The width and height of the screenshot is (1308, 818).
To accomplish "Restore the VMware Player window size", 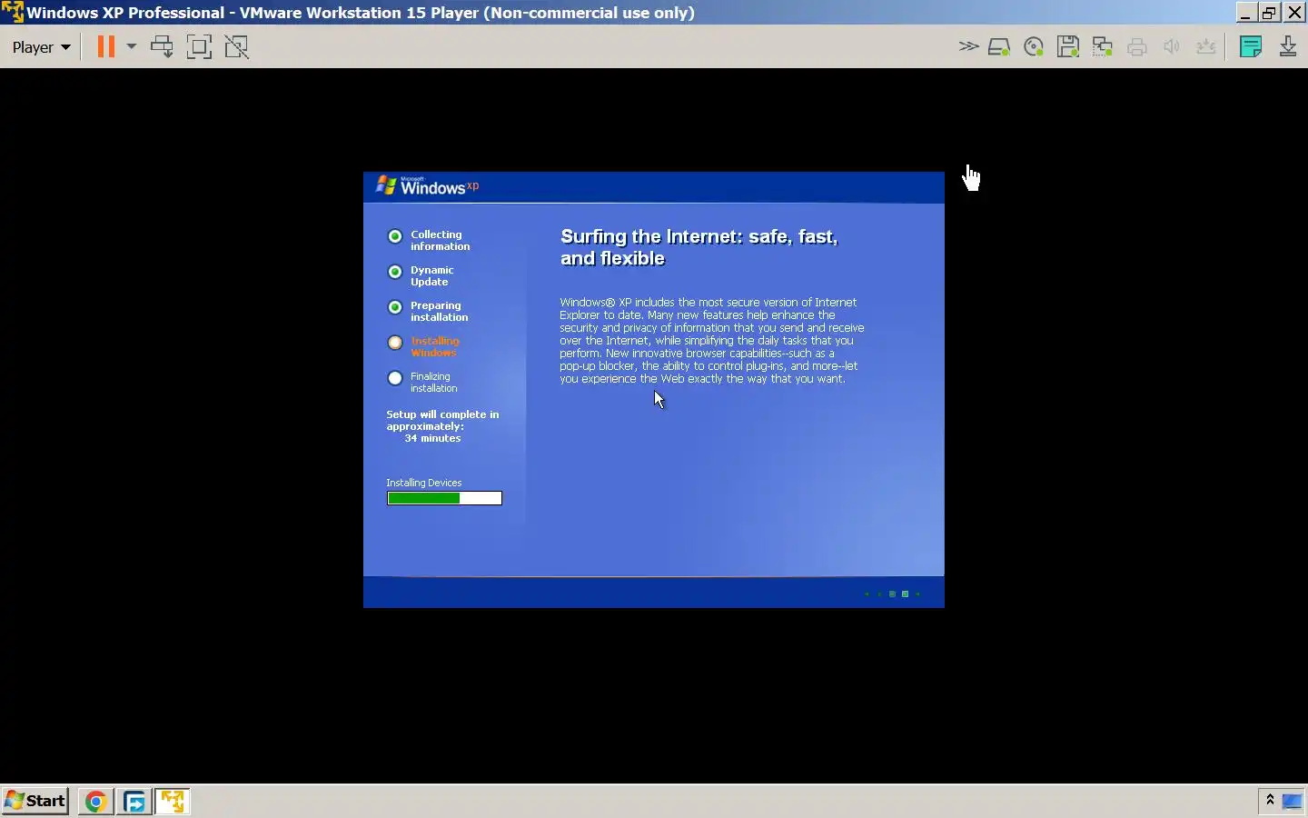I will tap(1270, 12).
